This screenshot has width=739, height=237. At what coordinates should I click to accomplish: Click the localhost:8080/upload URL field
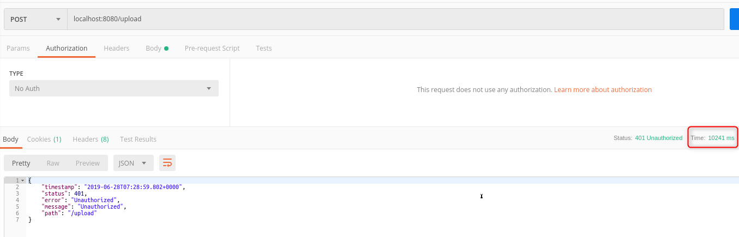[x=397, y=19]
